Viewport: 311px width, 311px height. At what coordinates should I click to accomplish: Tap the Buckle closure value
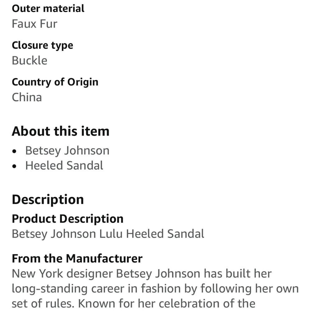coord(30,61)
